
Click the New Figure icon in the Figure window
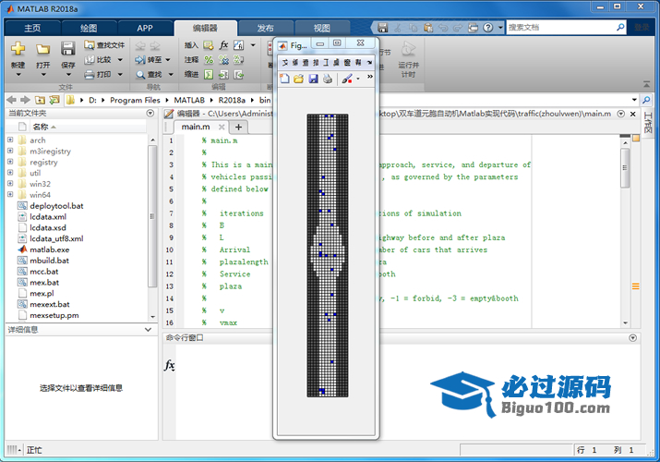tap(284, 79)
